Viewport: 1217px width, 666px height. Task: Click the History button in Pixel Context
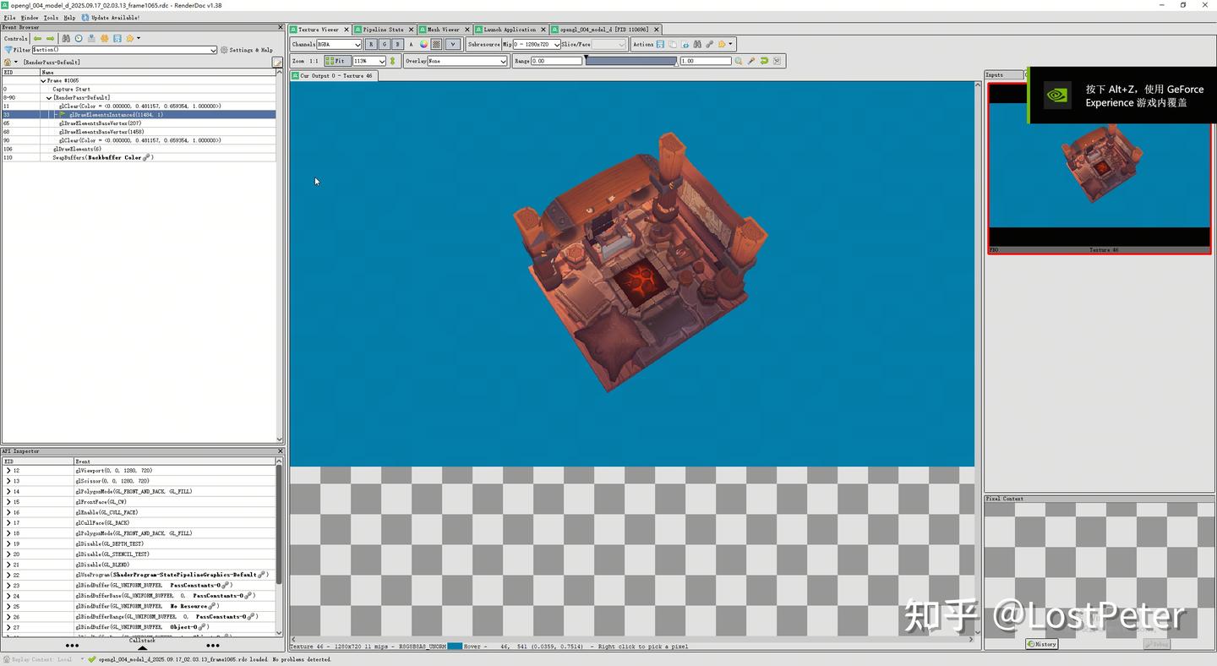(1042, 644)
